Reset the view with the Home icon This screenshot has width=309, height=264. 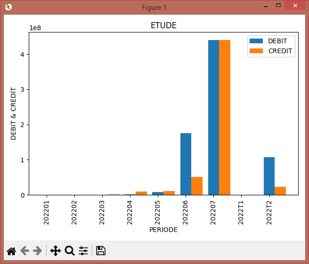click(11, 251)
